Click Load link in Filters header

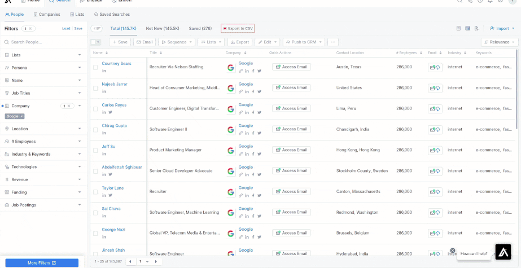[66, 29]
